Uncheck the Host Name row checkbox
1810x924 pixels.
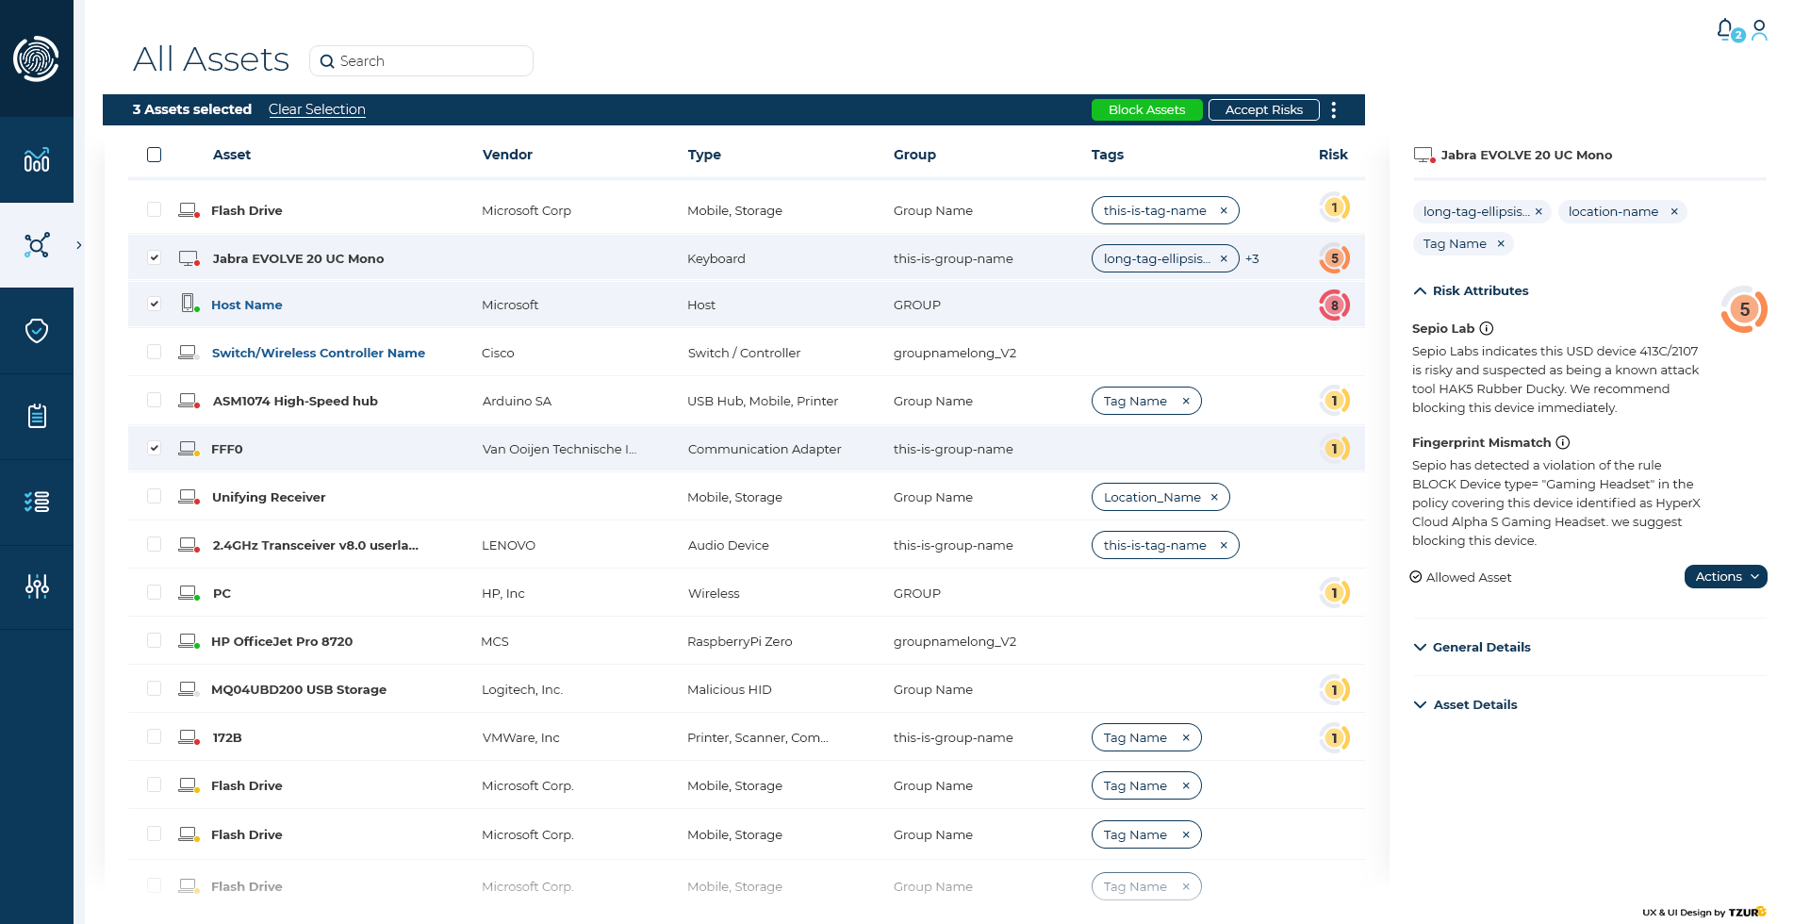click(155, 304)
